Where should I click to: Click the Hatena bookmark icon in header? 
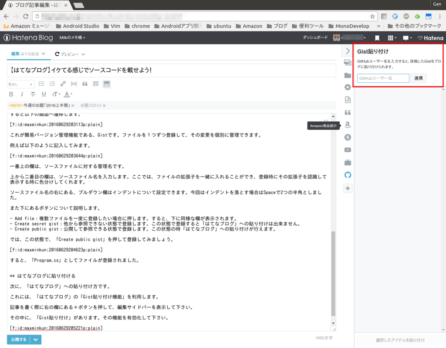coord(377,38)
